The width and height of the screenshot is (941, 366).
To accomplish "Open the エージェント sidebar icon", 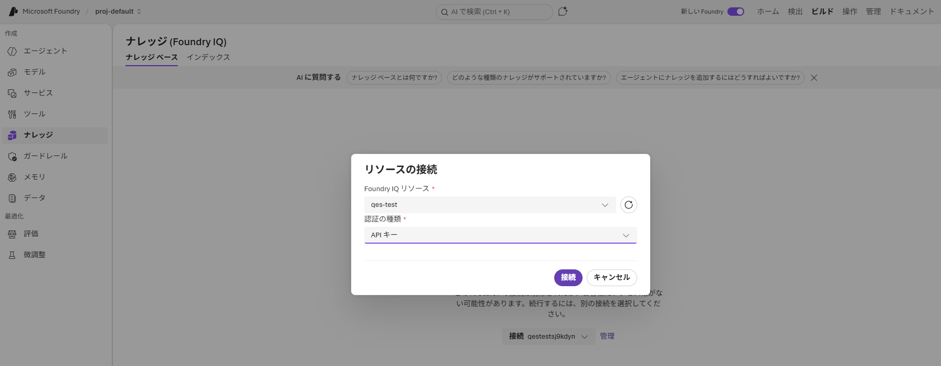I will [12, 51].
